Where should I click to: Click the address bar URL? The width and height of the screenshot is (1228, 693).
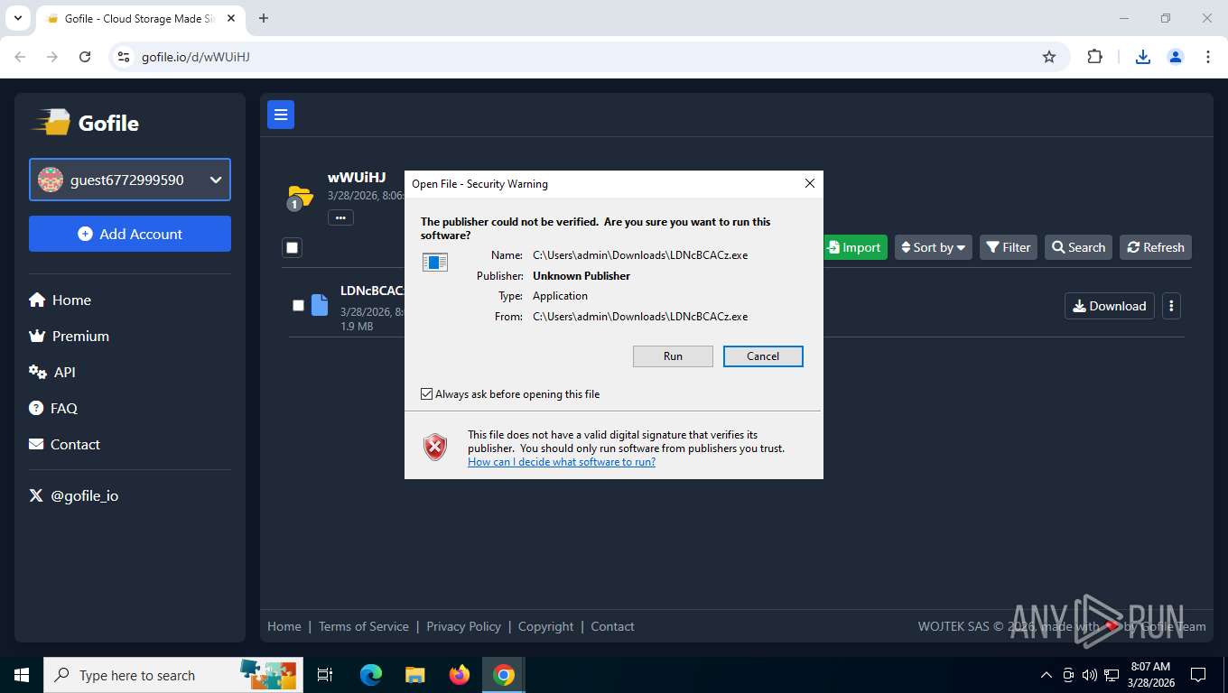point(196,57)
